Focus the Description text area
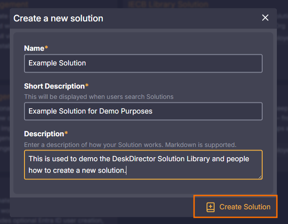 click(143, 164)
